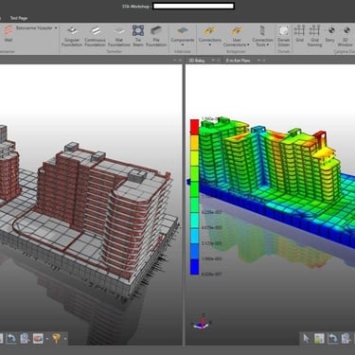The image size is (355, 355).
Task: Click legend value 6.020e-007
Action: (211, 275)
